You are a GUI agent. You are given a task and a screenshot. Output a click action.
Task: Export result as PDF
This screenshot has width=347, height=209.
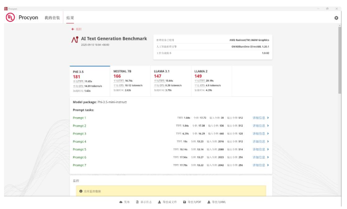pos(192,202)
